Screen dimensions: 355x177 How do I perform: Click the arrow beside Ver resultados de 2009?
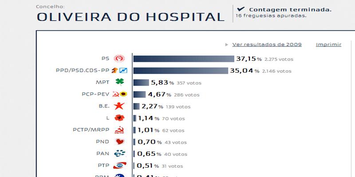(227, 44)
